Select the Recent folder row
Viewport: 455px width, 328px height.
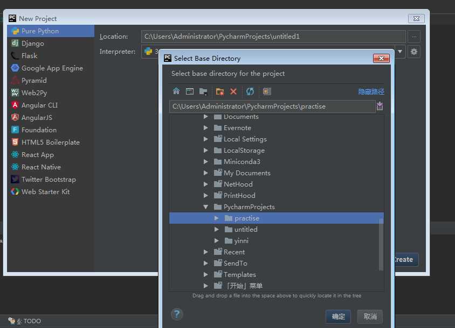[276, 252]
